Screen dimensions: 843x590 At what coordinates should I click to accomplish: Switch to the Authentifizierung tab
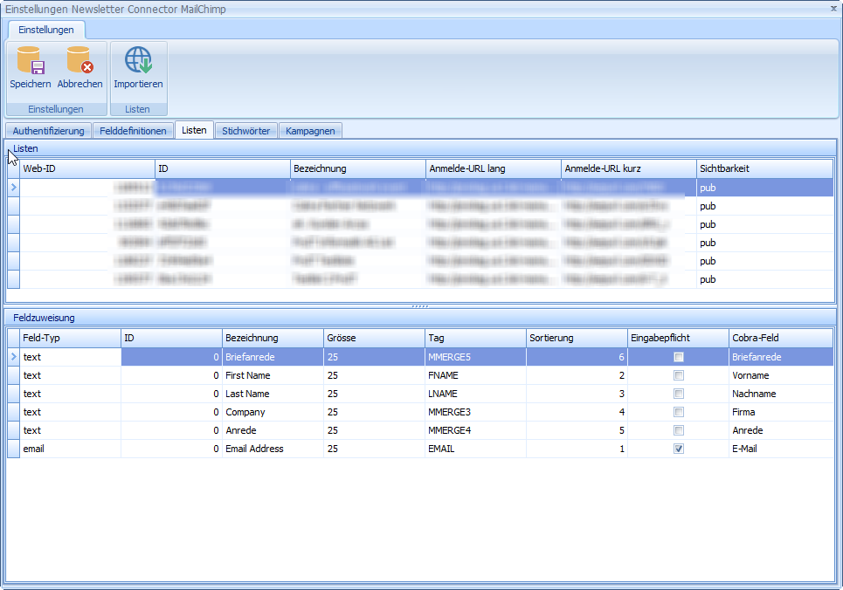point(49,131)
